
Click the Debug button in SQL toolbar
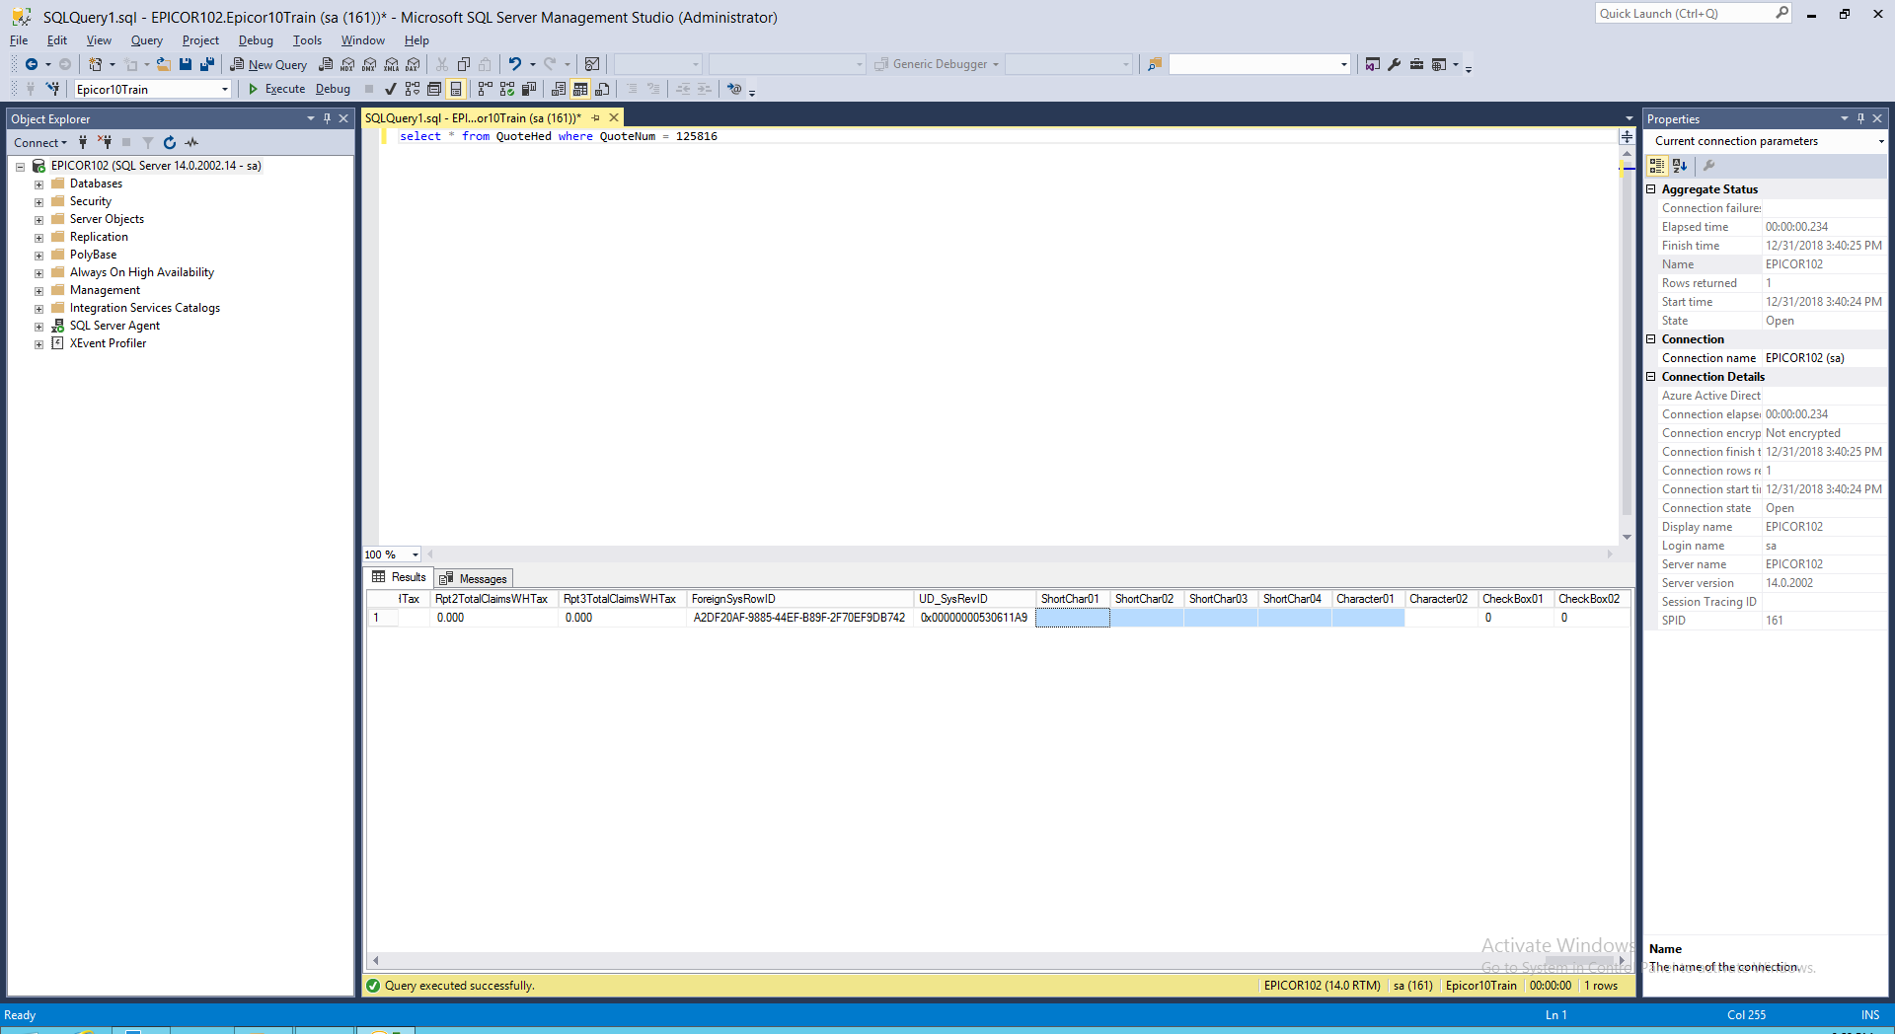click(x=333, y=89)
